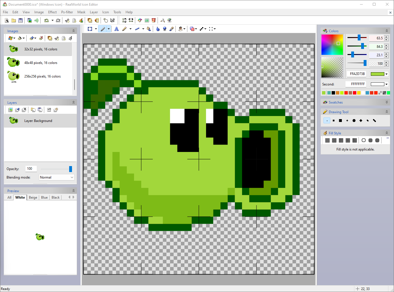
Task: Select the blue sphere tool
Action: (165, 29)
